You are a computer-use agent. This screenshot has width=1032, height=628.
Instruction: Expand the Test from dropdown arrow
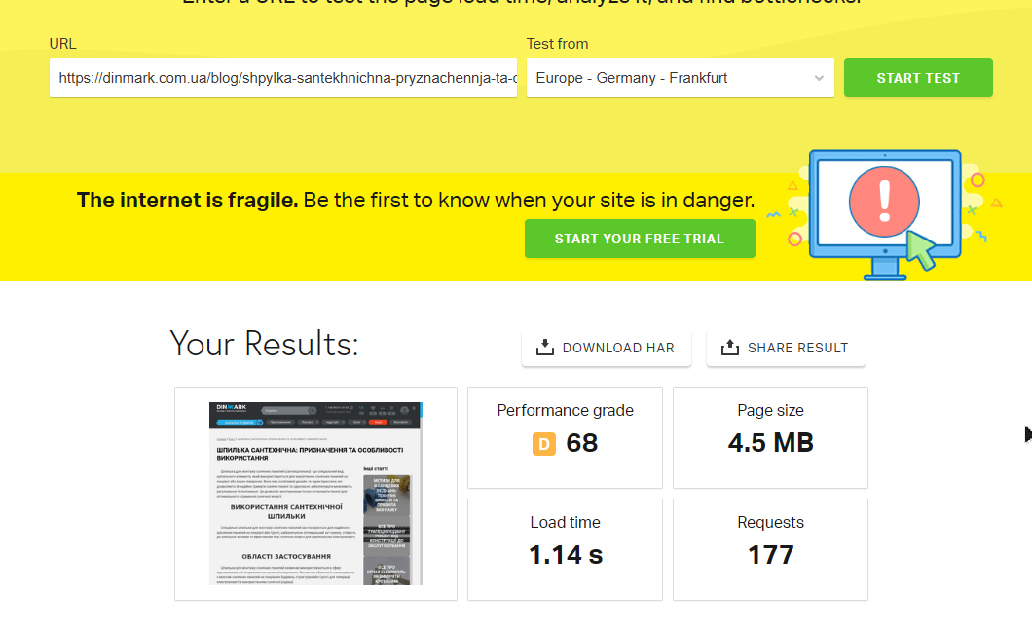coord(819,78)
